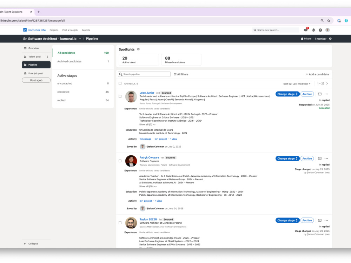
Task: Focus the Start a new search box
Action: [276, 30]
